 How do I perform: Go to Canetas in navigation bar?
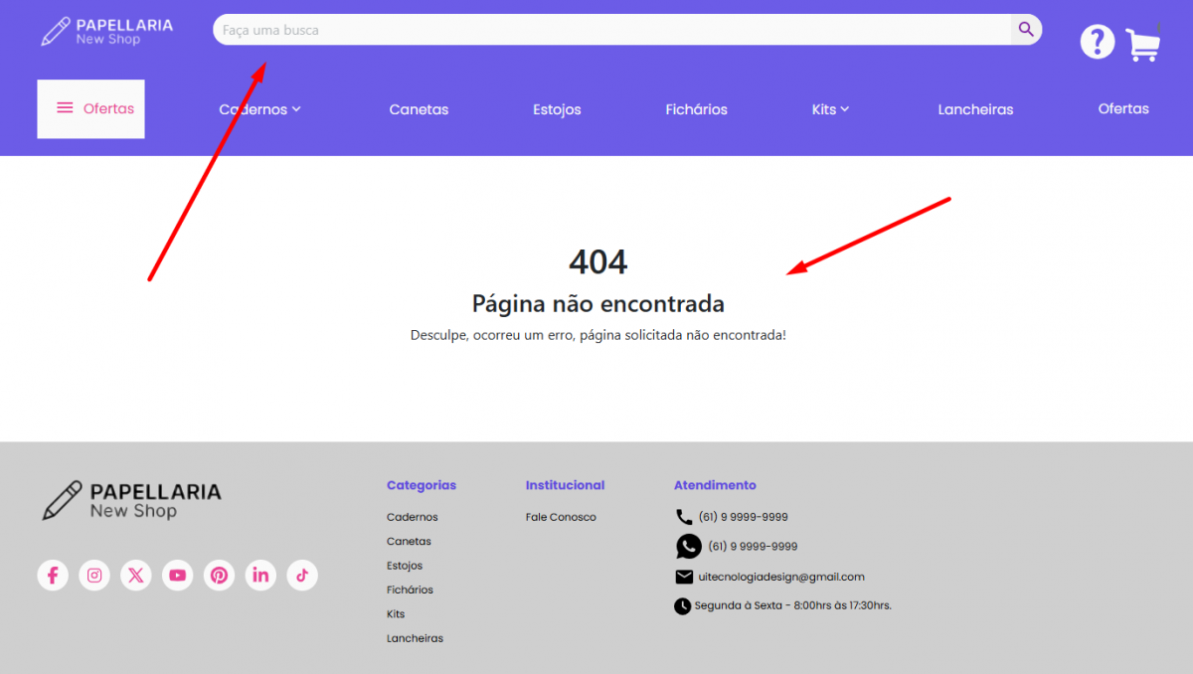419,109
